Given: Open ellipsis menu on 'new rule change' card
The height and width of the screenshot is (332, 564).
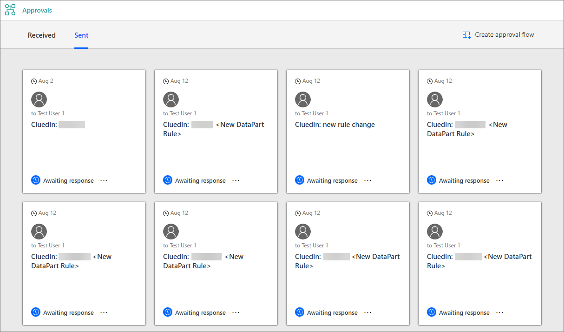Looking at the screenshot, I should pyautogui.click(x=368, y=180).
